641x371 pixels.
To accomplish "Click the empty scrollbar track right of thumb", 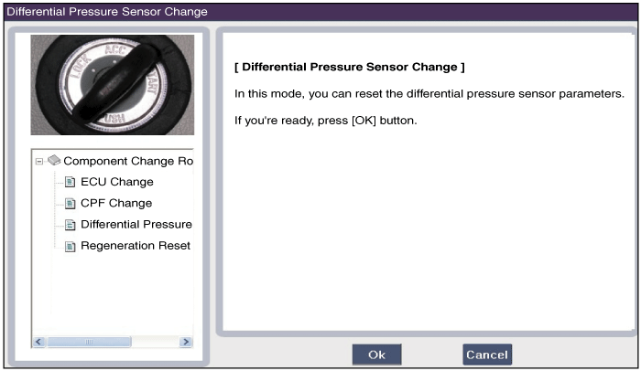I will point(156,342).
